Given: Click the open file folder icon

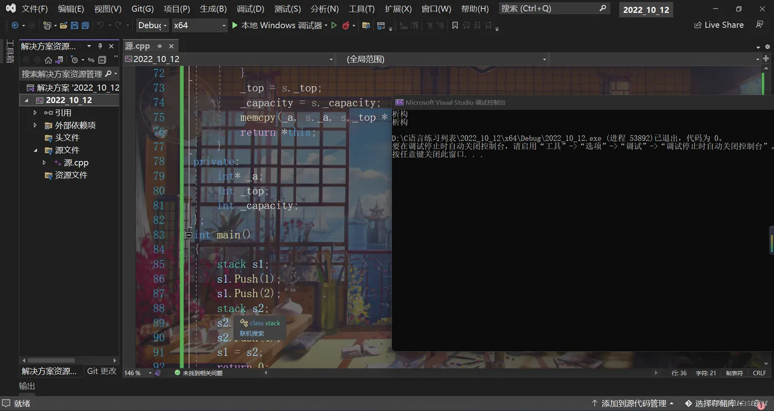Looking at the screenshot, I should (x=64, y=25).
